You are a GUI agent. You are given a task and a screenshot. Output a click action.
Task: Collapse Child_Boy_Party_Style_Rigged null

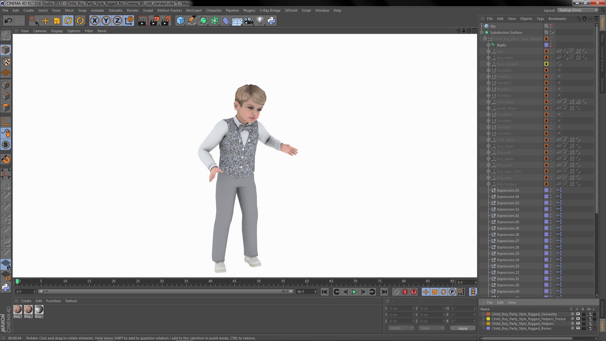(485, 39)
